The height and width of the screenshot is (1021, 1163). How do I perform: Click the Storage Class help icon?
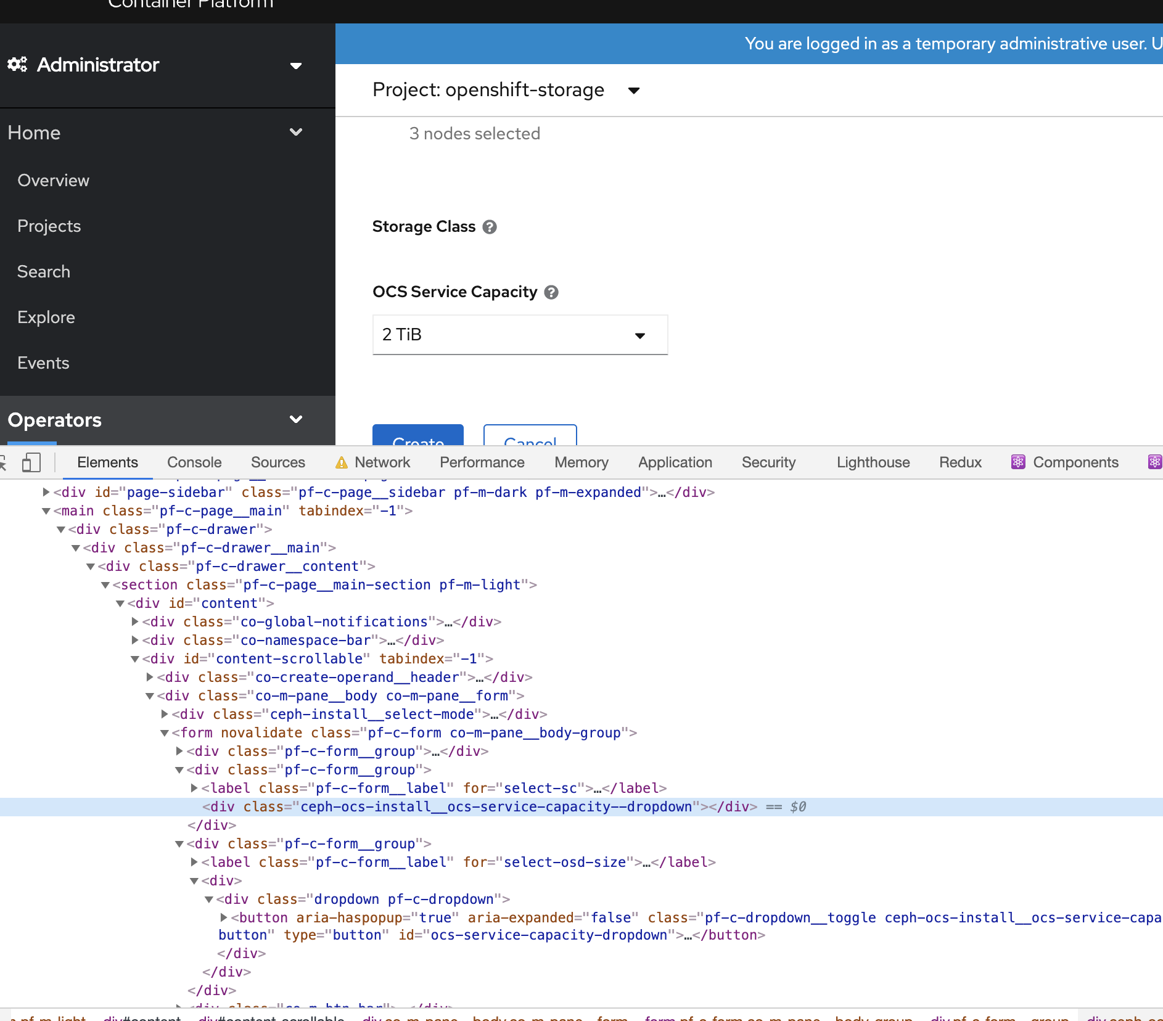490,227
